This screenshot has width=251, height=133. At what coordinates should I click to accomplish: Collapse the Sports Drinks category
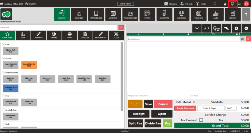coord(3,110)
